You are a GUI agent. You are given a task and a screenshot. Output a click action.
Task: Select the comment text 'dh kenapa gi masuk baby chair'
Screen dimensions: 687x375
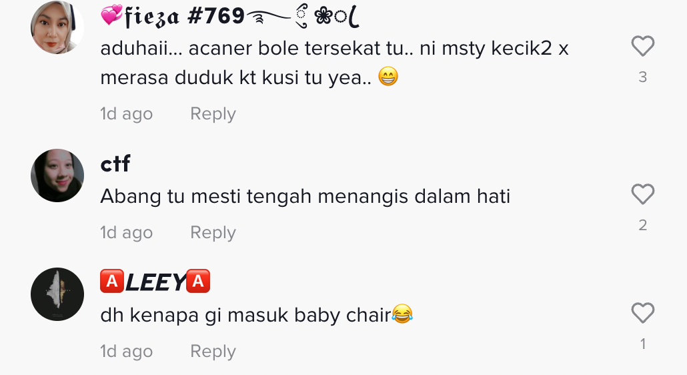point(246,315)
